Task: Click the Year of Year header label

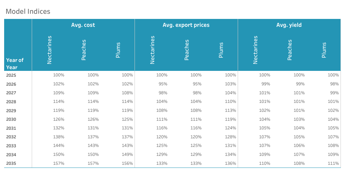Action: point(15,64)
